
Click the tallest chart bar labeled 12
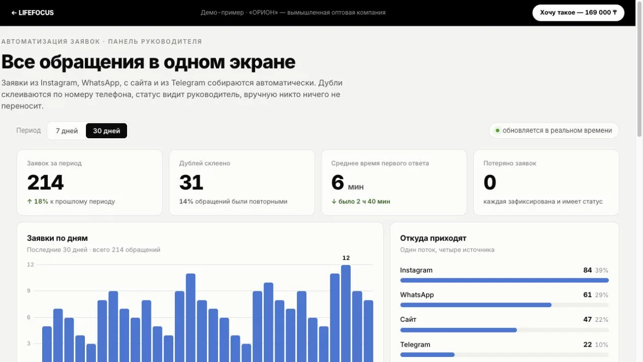point(346,313)
